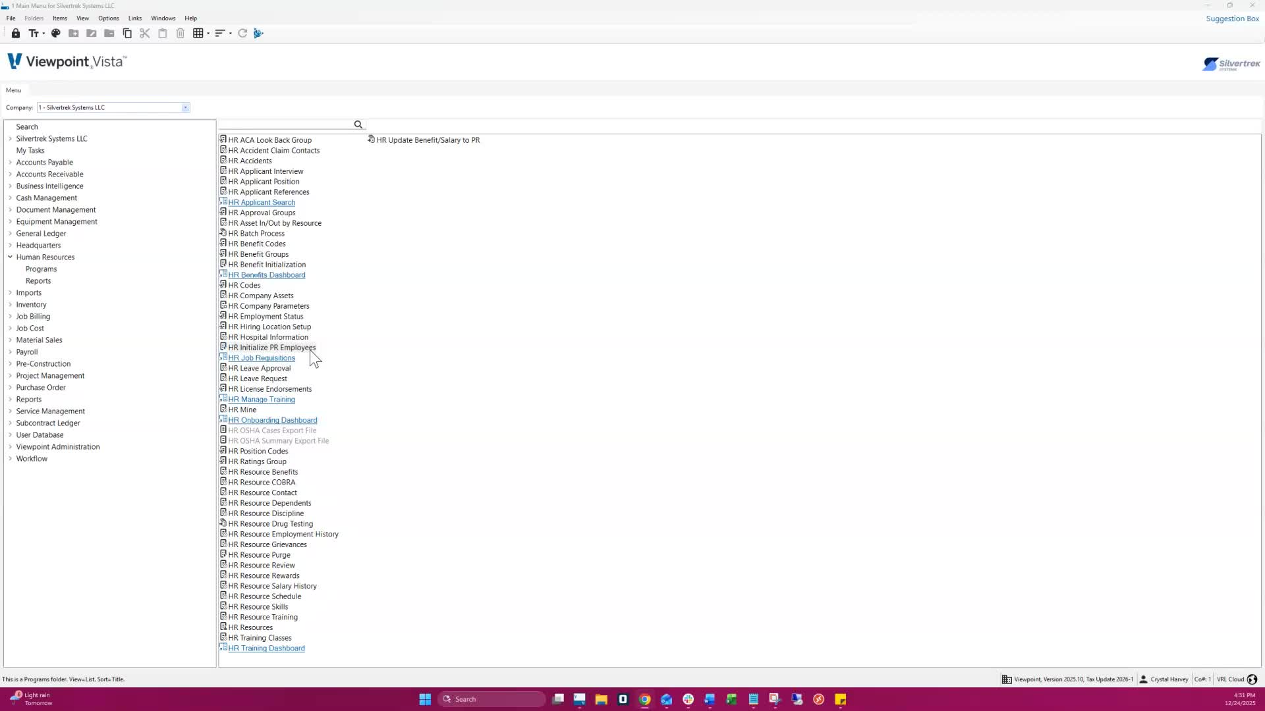Click the blue Viewpoint icon in the toolbar
The width and height of the screenshot is (1265, 711).
point(258,33)
